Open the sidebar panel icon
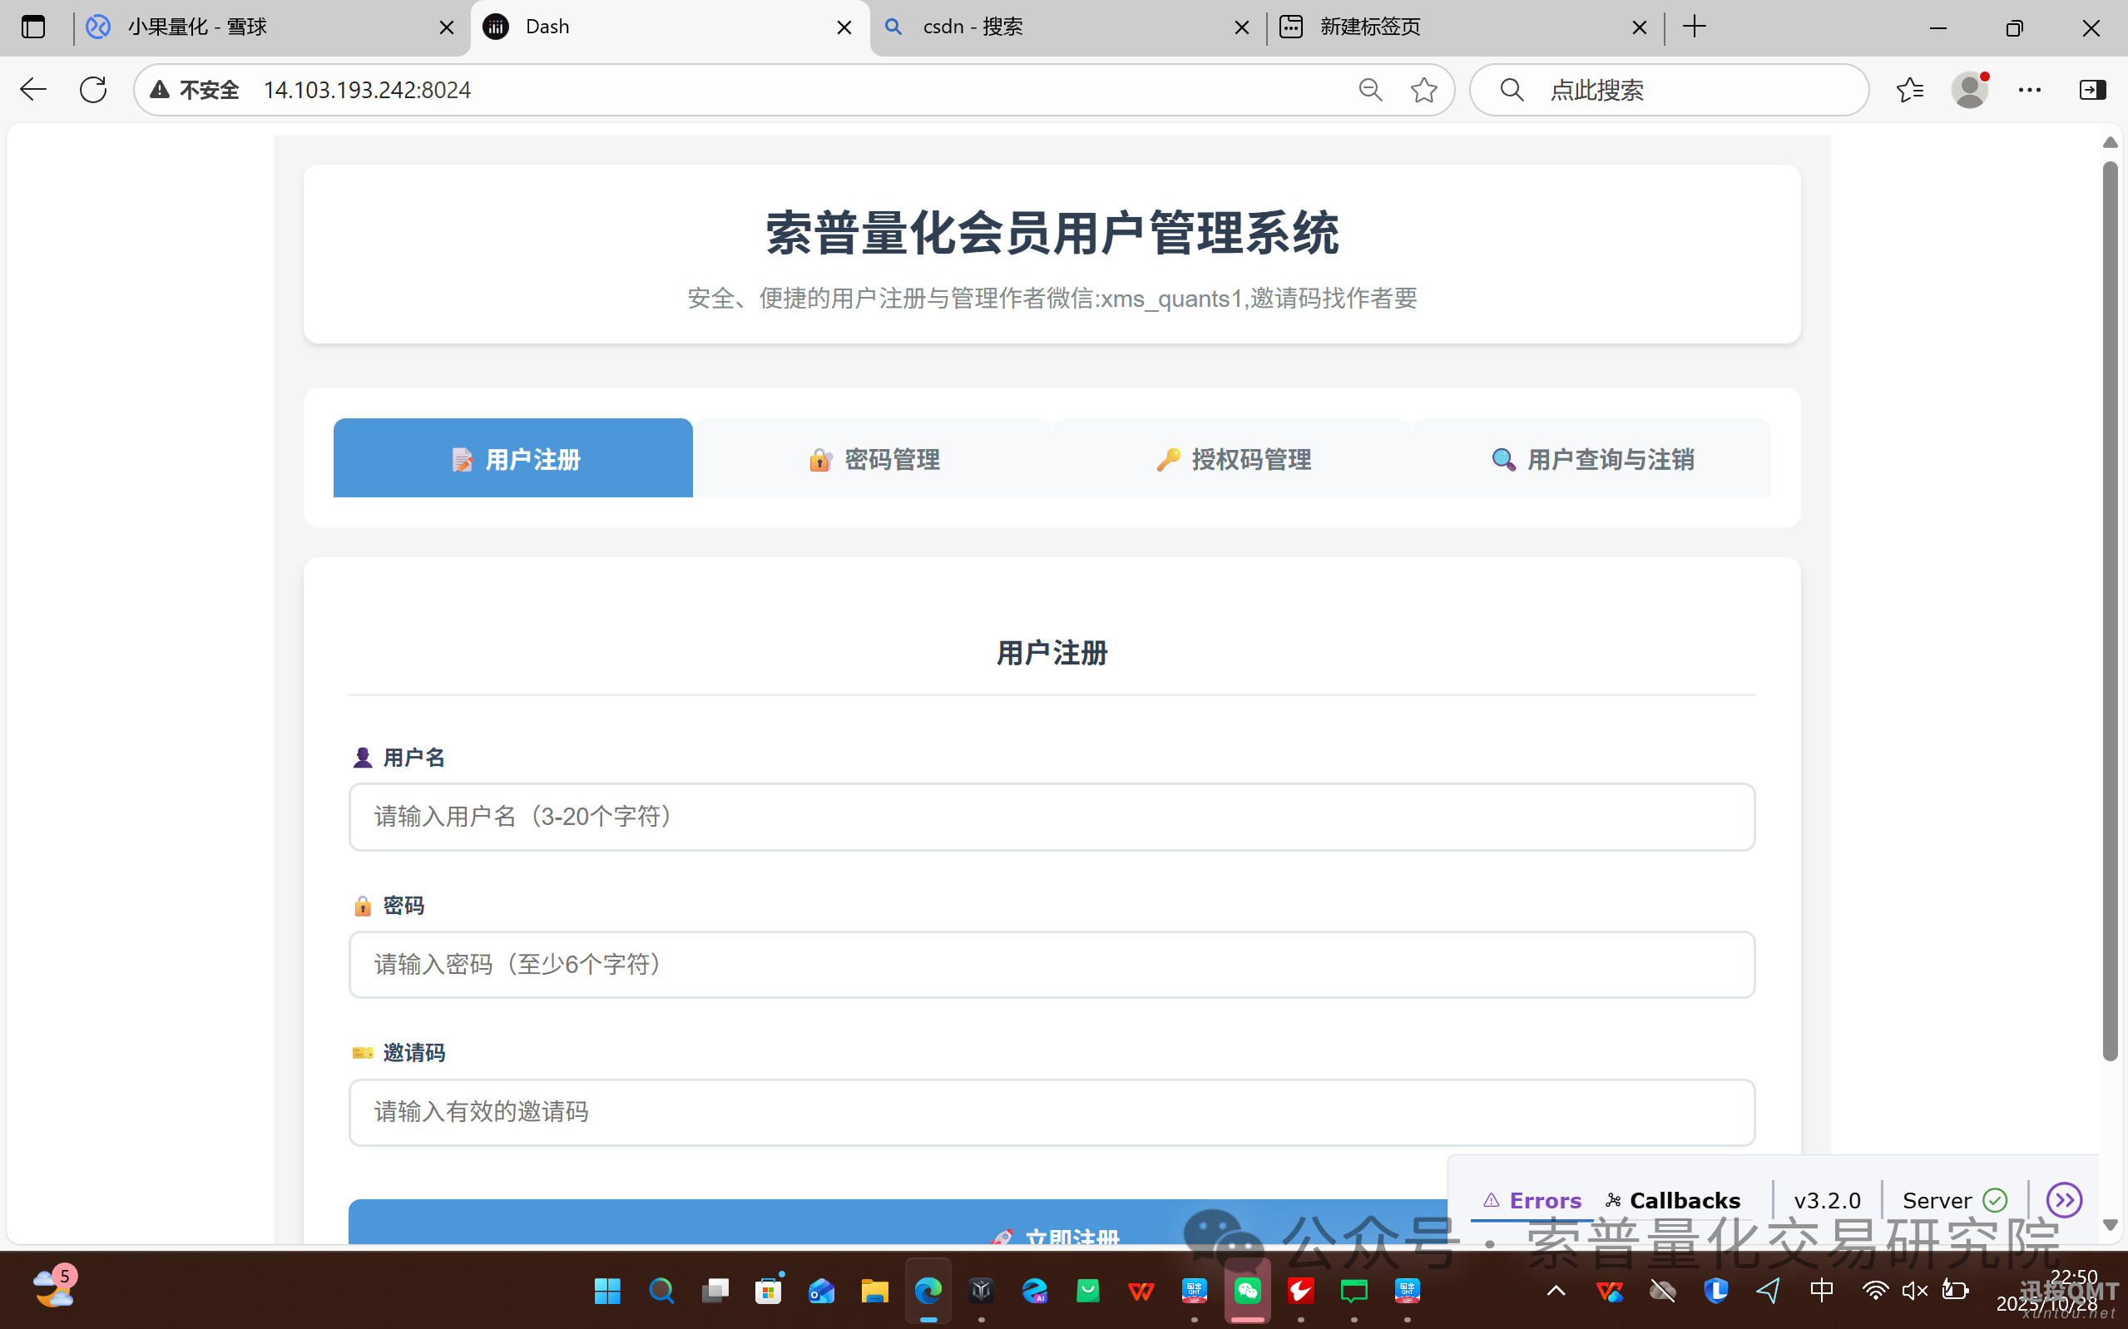 coord(2092,90)
